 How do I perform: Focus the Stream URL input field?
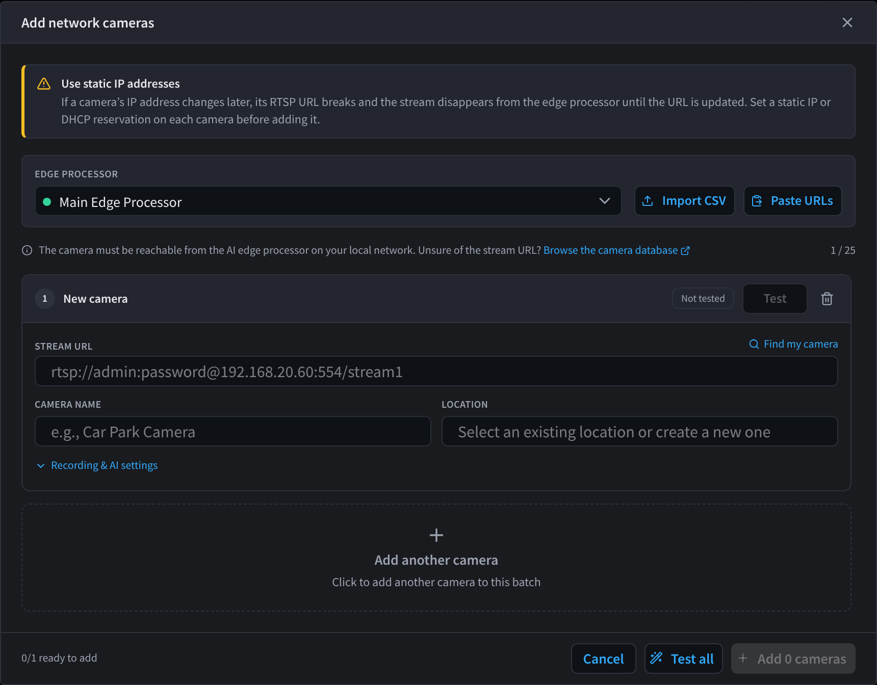[436, 371]
